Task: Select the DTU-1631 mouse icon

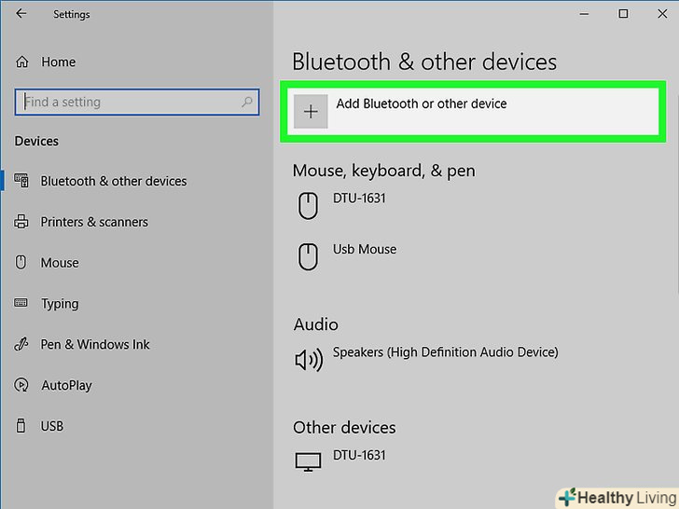Action: (308, 205)
